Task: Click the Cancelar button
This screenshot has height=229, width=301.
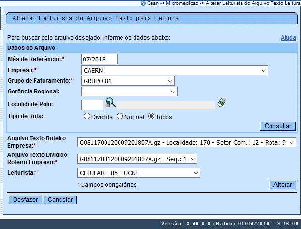Action: click(x=60, y=199)
